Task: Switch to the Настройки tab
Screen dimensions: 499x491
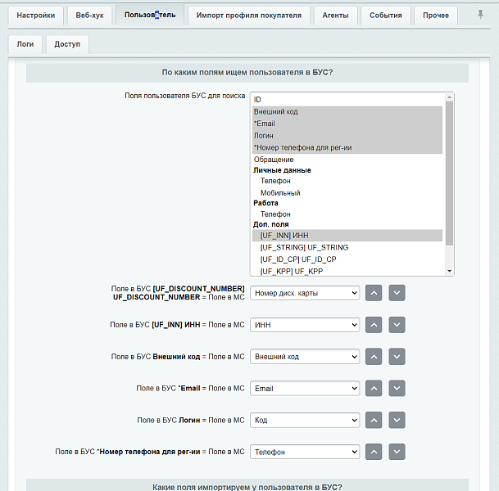Action: 37,16
